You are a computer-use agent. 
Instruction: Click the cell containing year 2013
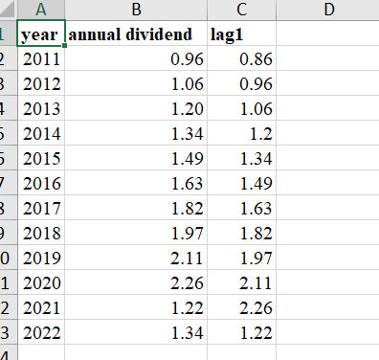pos(41,108)
